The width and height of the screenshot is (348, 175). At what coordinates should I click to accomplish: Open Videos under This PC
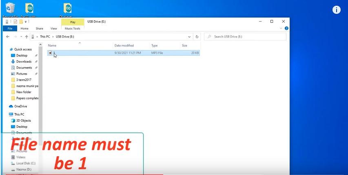click(x=21, y=157)
